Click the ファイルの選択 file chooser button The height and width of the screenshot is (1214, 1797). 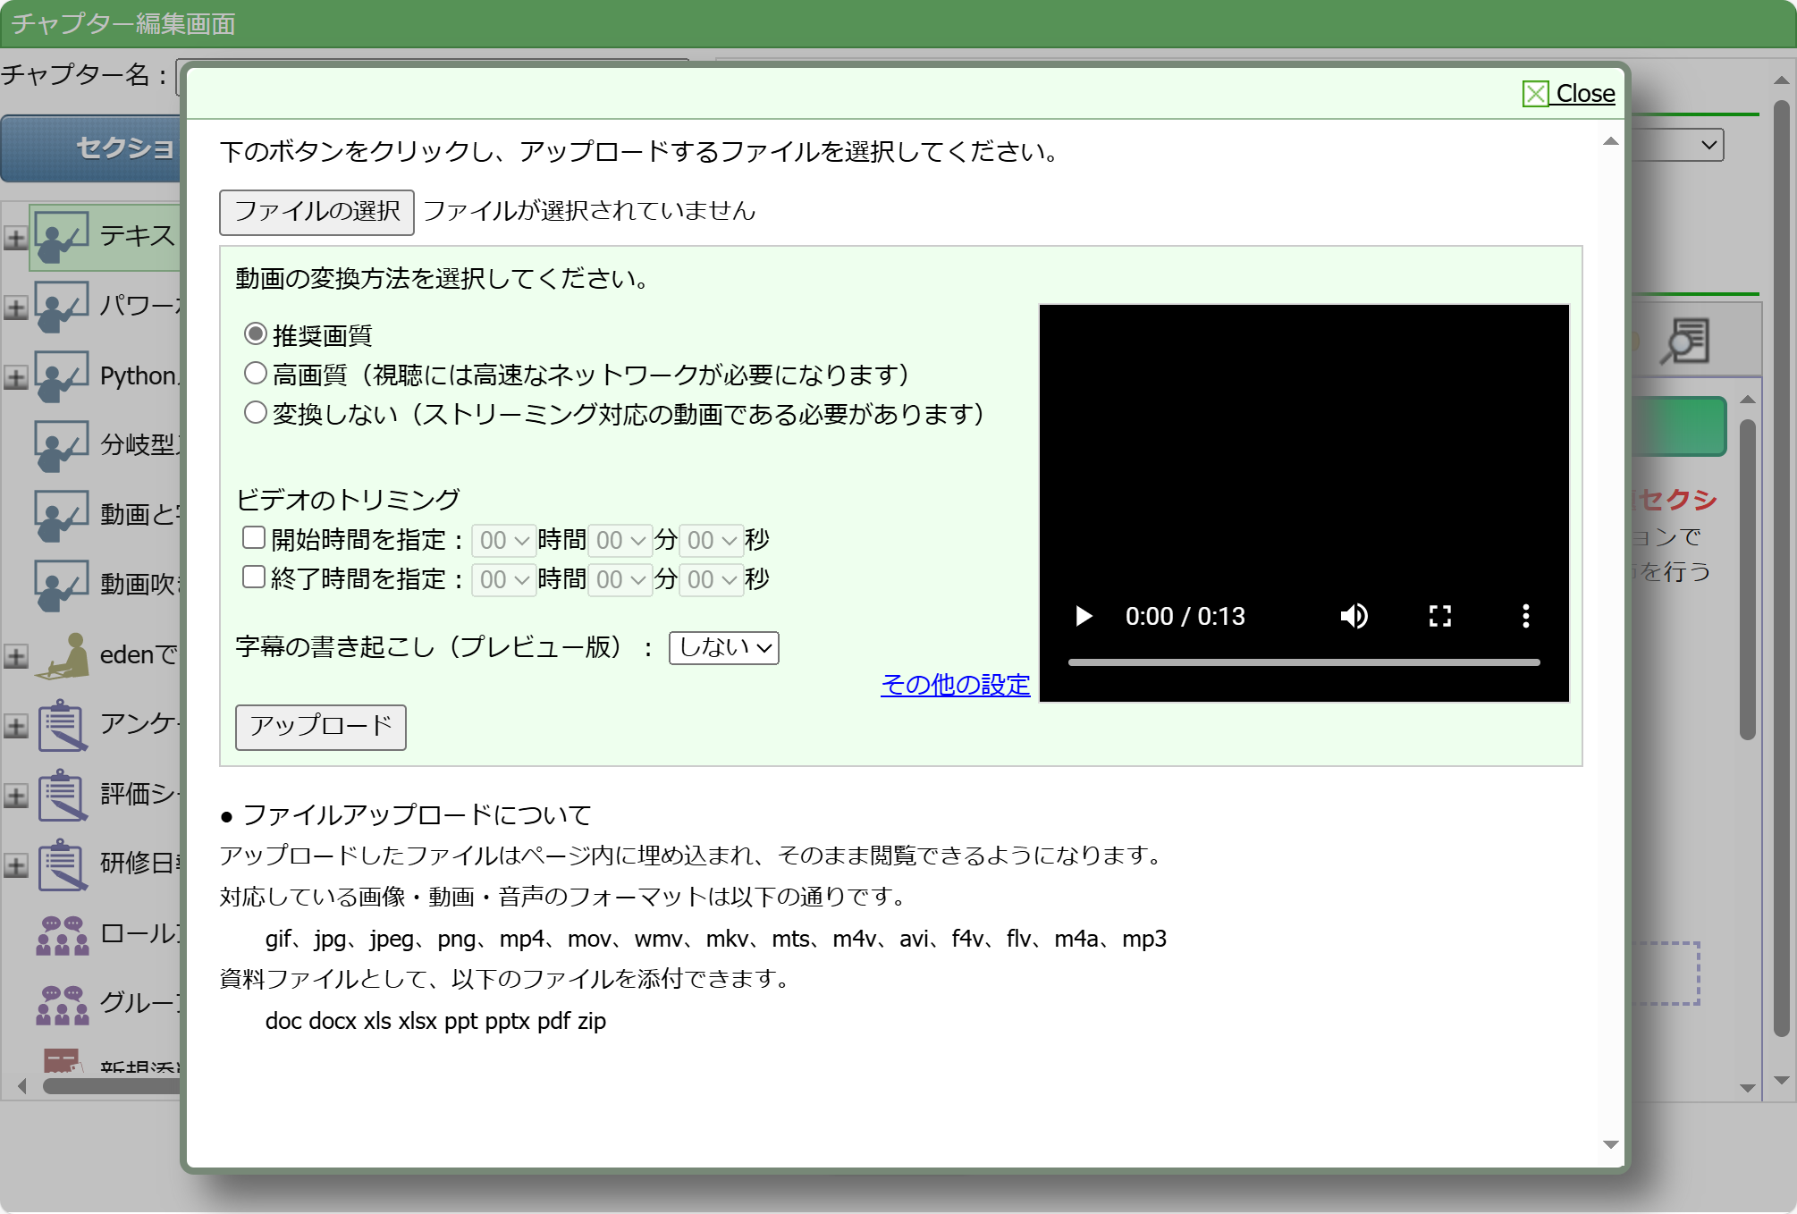pyautogui.click(x=316, y=212)
